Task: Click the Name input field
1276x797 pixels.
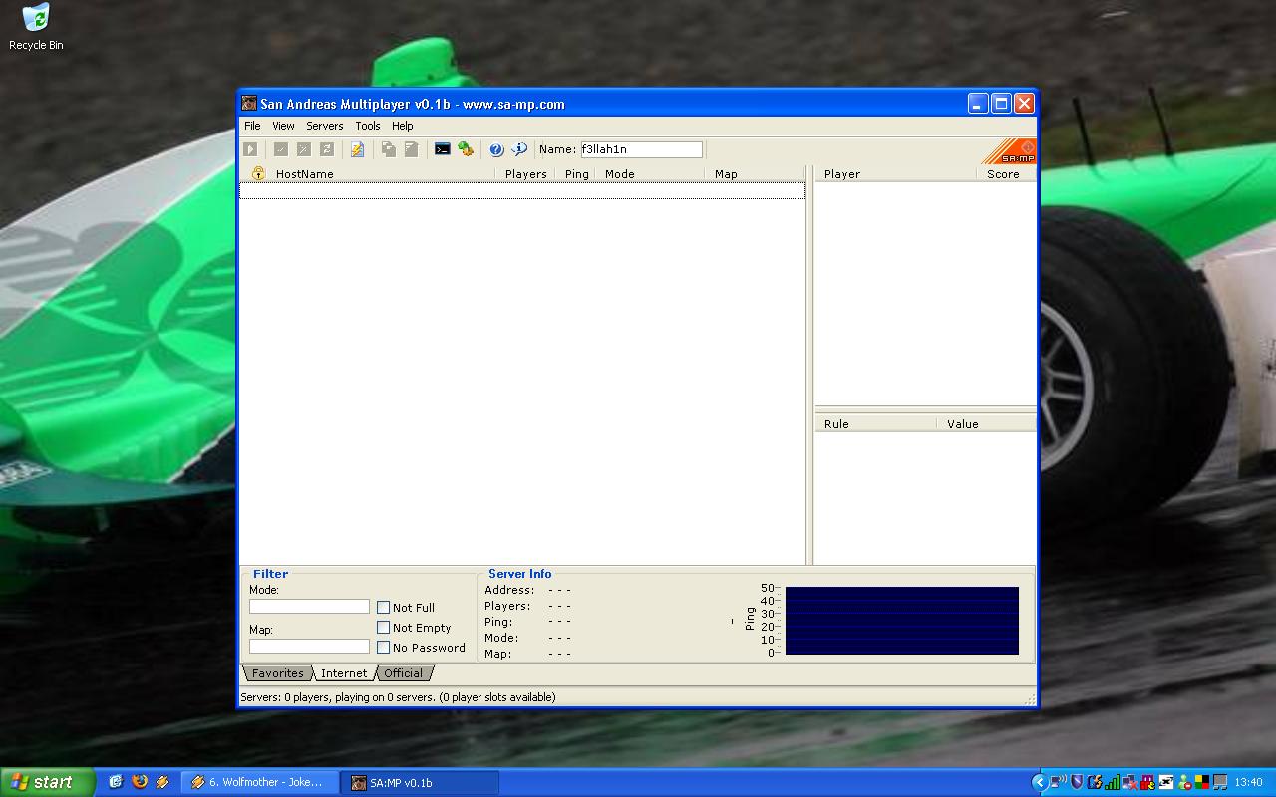Action: tap(641, 149)
